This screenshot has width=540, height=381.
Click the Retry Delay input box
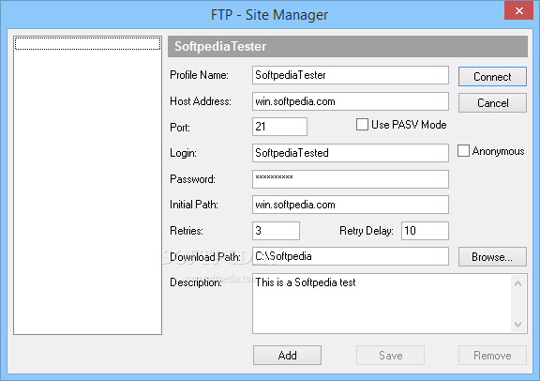[425, 231]
